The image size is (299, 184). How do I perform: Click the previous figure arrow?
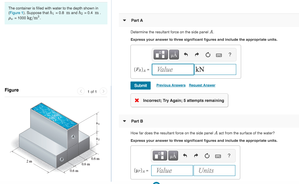(81, 91)
